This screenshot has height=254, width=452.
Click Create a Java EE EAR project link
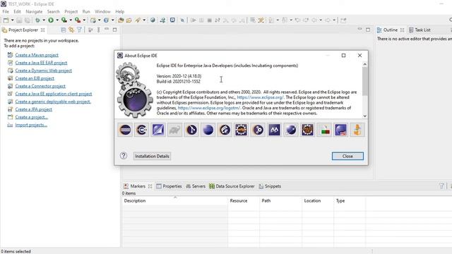pyautogui.click(x=41, y=63)
